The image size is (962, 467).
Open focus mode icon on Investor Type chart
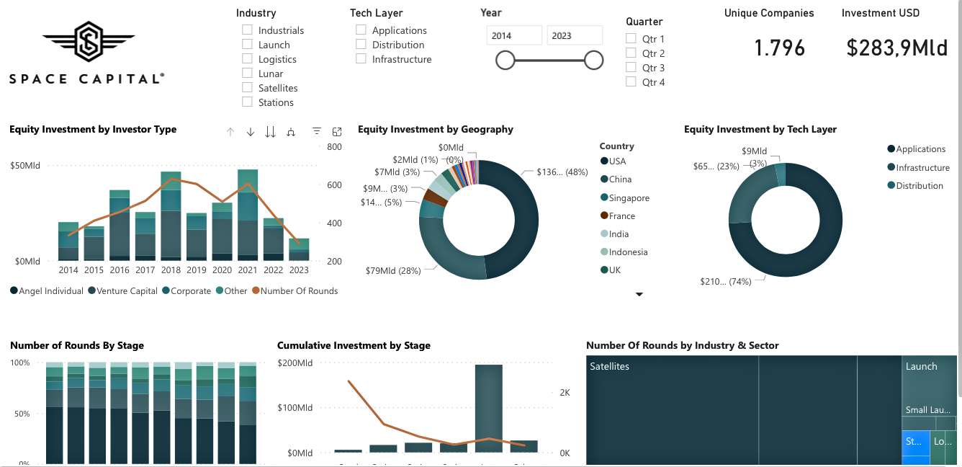pos(337,132)
